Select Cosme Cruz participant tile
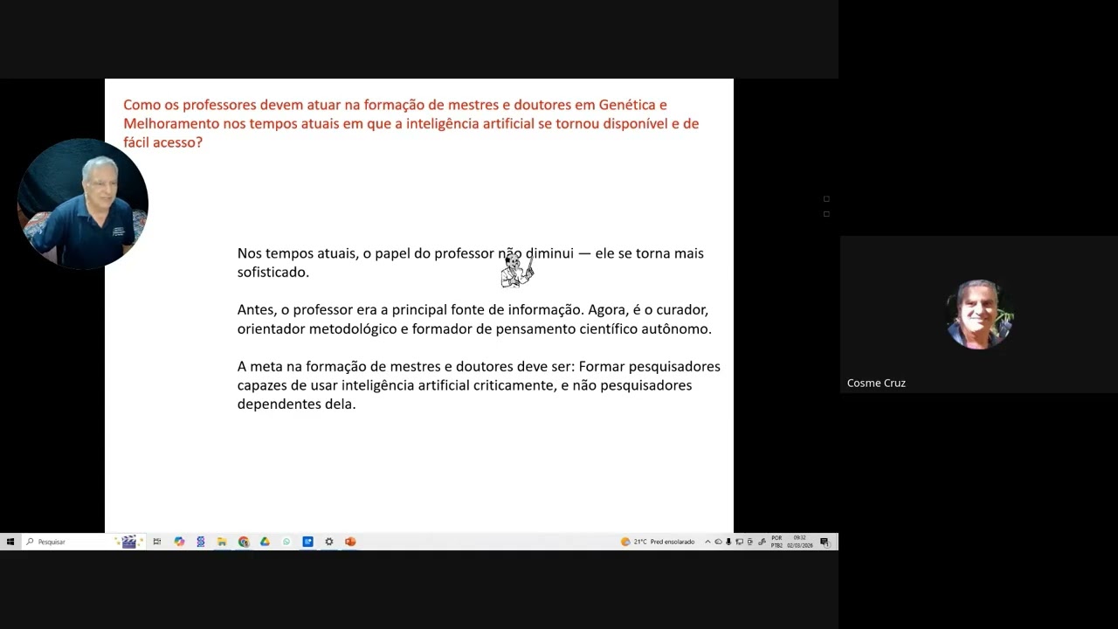Screen dimensions: 1118x629 979,314
